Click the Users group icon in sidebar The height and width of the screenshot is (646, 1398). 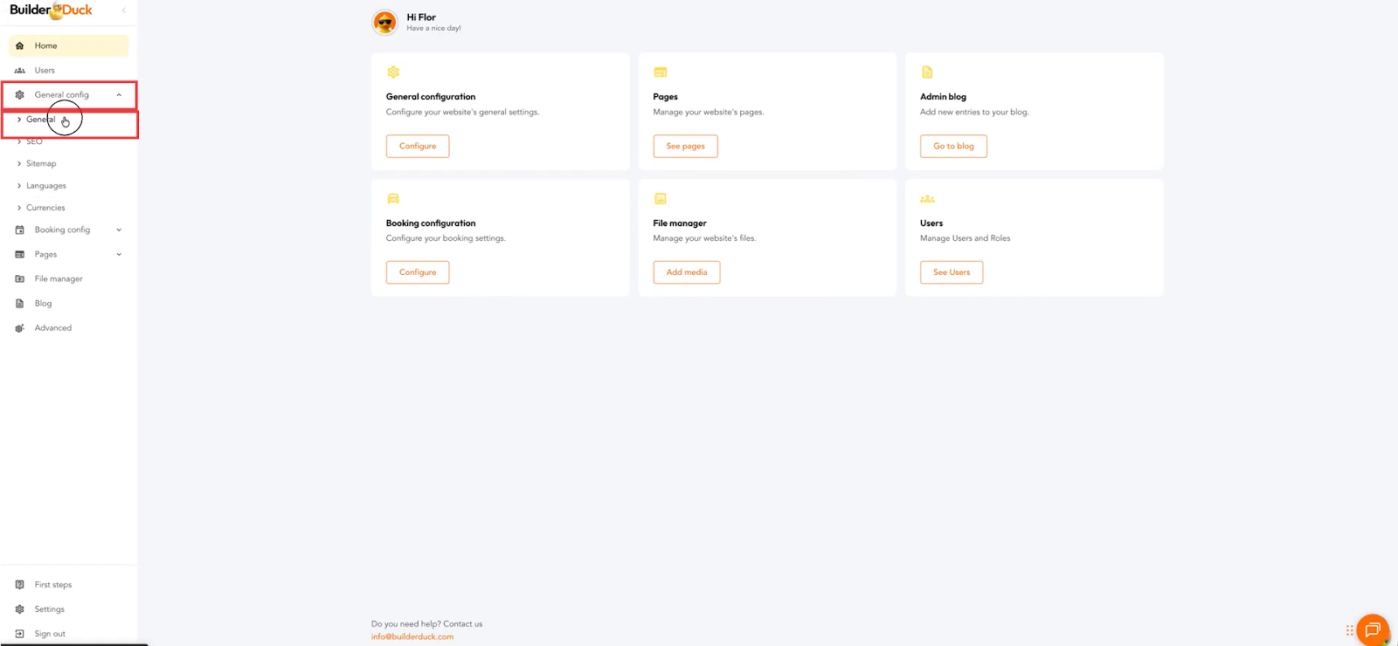pos(19,71)
